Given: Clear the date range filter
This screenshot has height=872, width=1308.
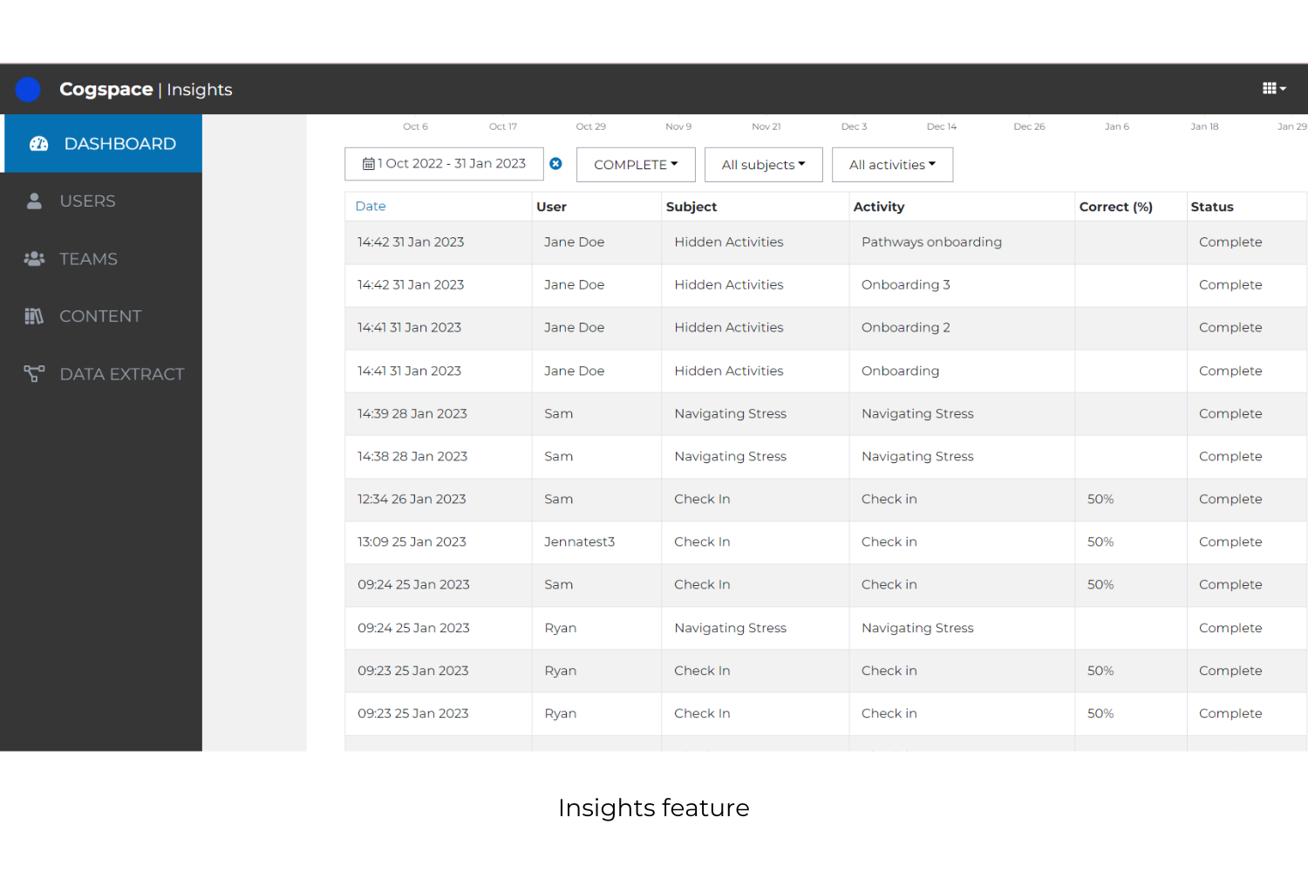Looking at the screenshot, I should (555, 164).
